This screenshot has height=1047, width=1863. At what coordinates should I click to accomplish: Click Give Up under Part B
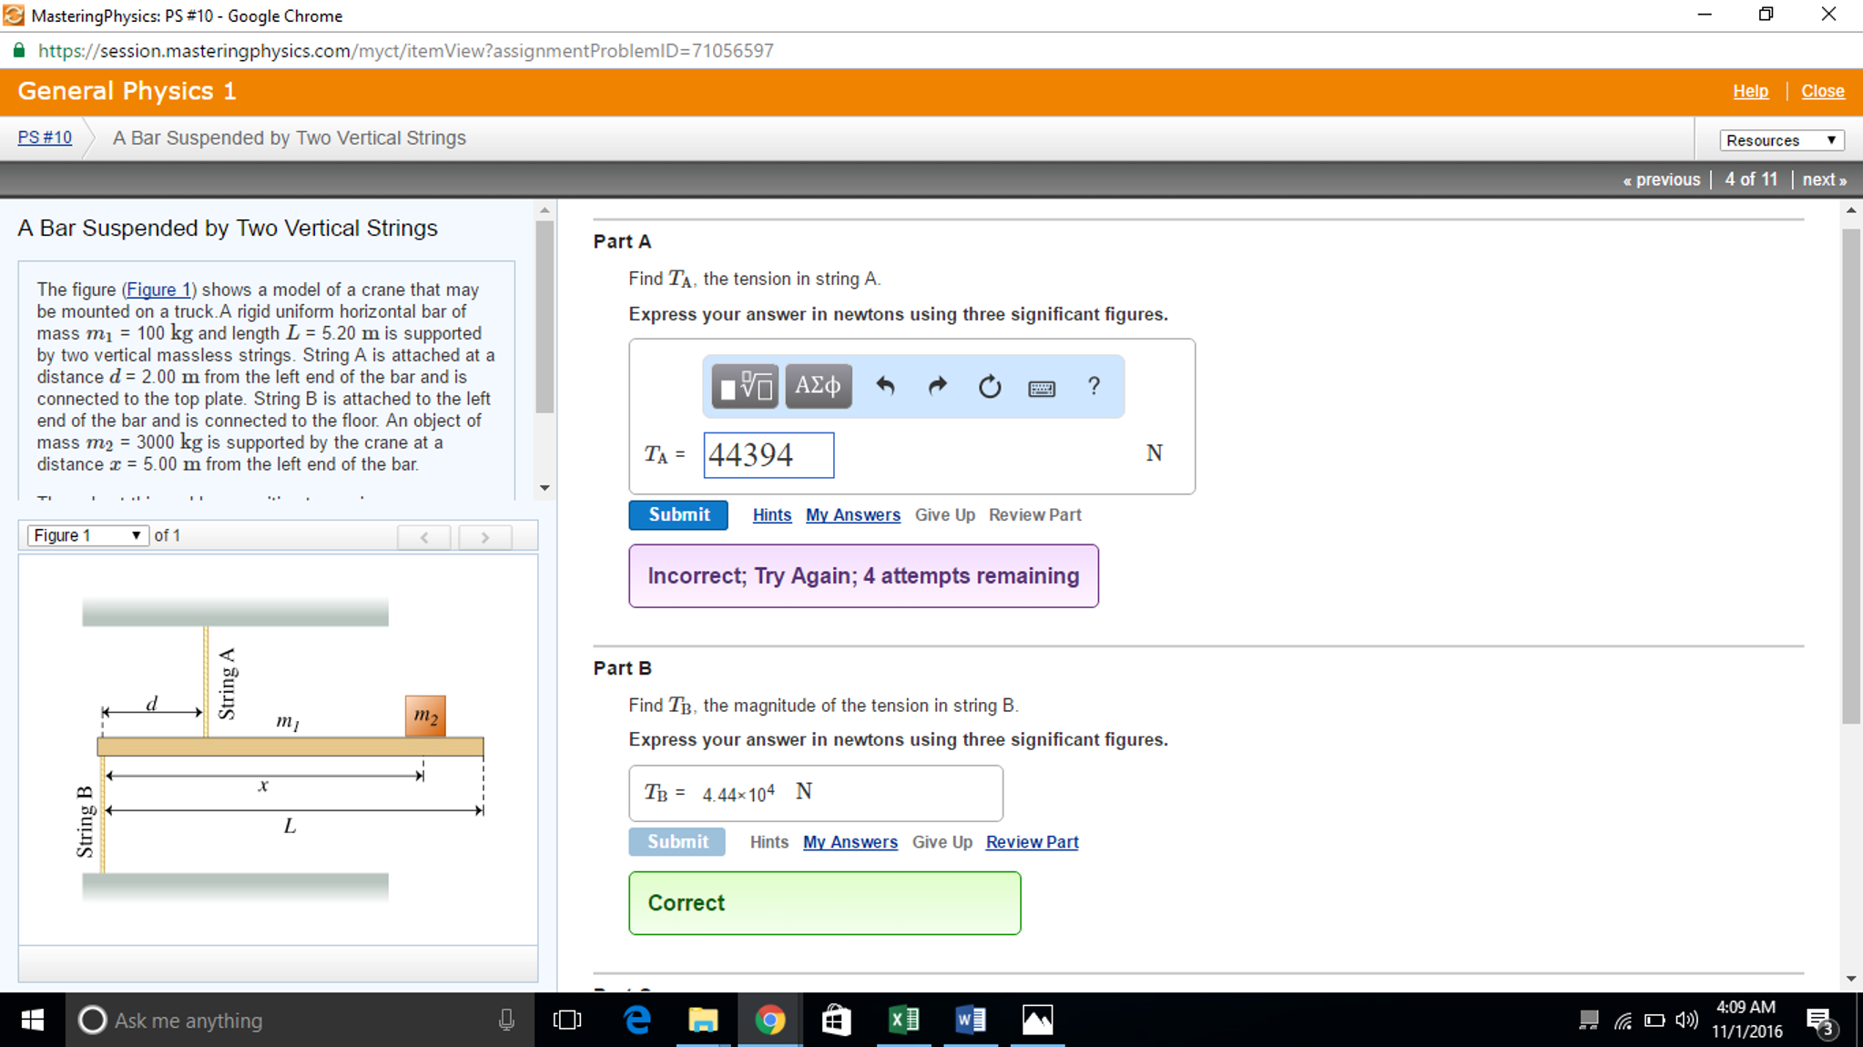tap(942, 842)
